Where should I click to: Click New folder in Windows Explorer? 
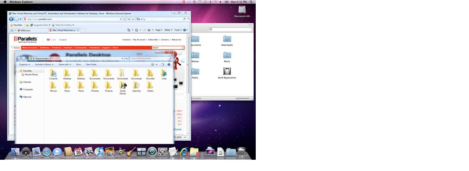[91, 64]
